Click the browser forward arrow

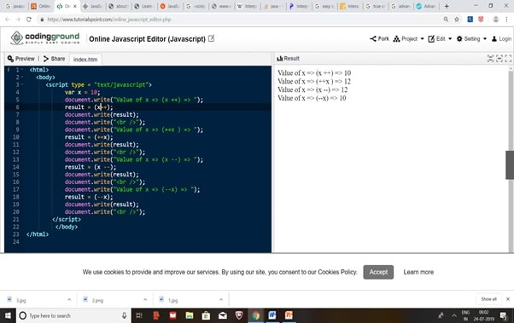click(18, 20)
